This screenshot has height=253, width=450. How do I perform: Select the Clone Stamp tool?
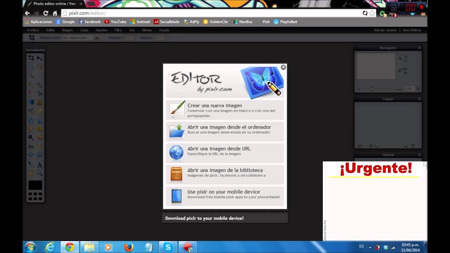pyautogui.click(x=39, y=102)
